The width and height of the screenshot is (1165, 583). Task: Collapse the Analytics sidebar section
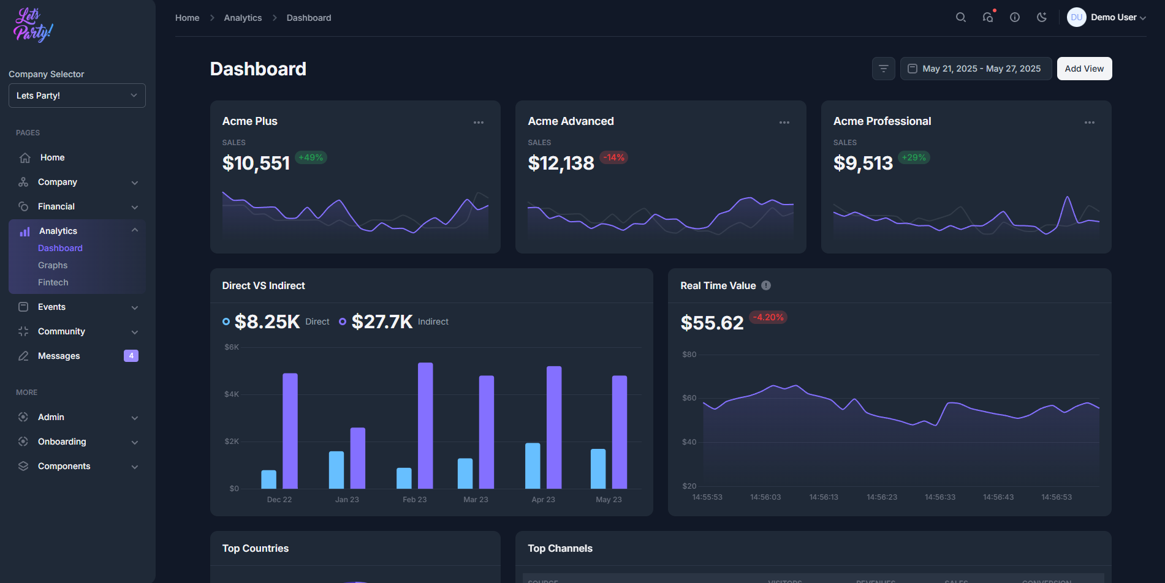point(77,231)
